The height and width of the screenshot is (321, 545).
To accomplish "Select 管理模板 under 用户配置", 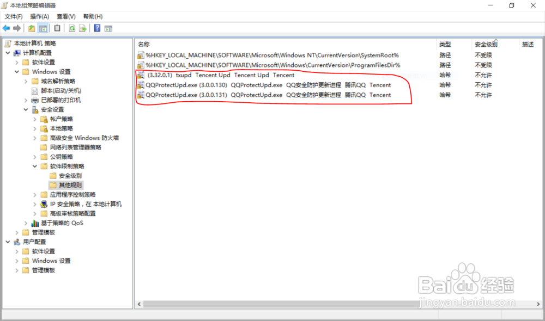I will (x=44, y=270).
